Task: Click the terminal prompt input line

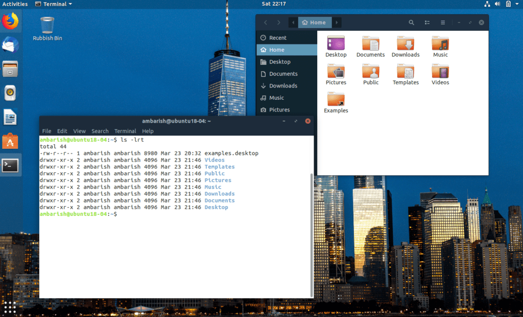Action: click(x=79, y=214)
